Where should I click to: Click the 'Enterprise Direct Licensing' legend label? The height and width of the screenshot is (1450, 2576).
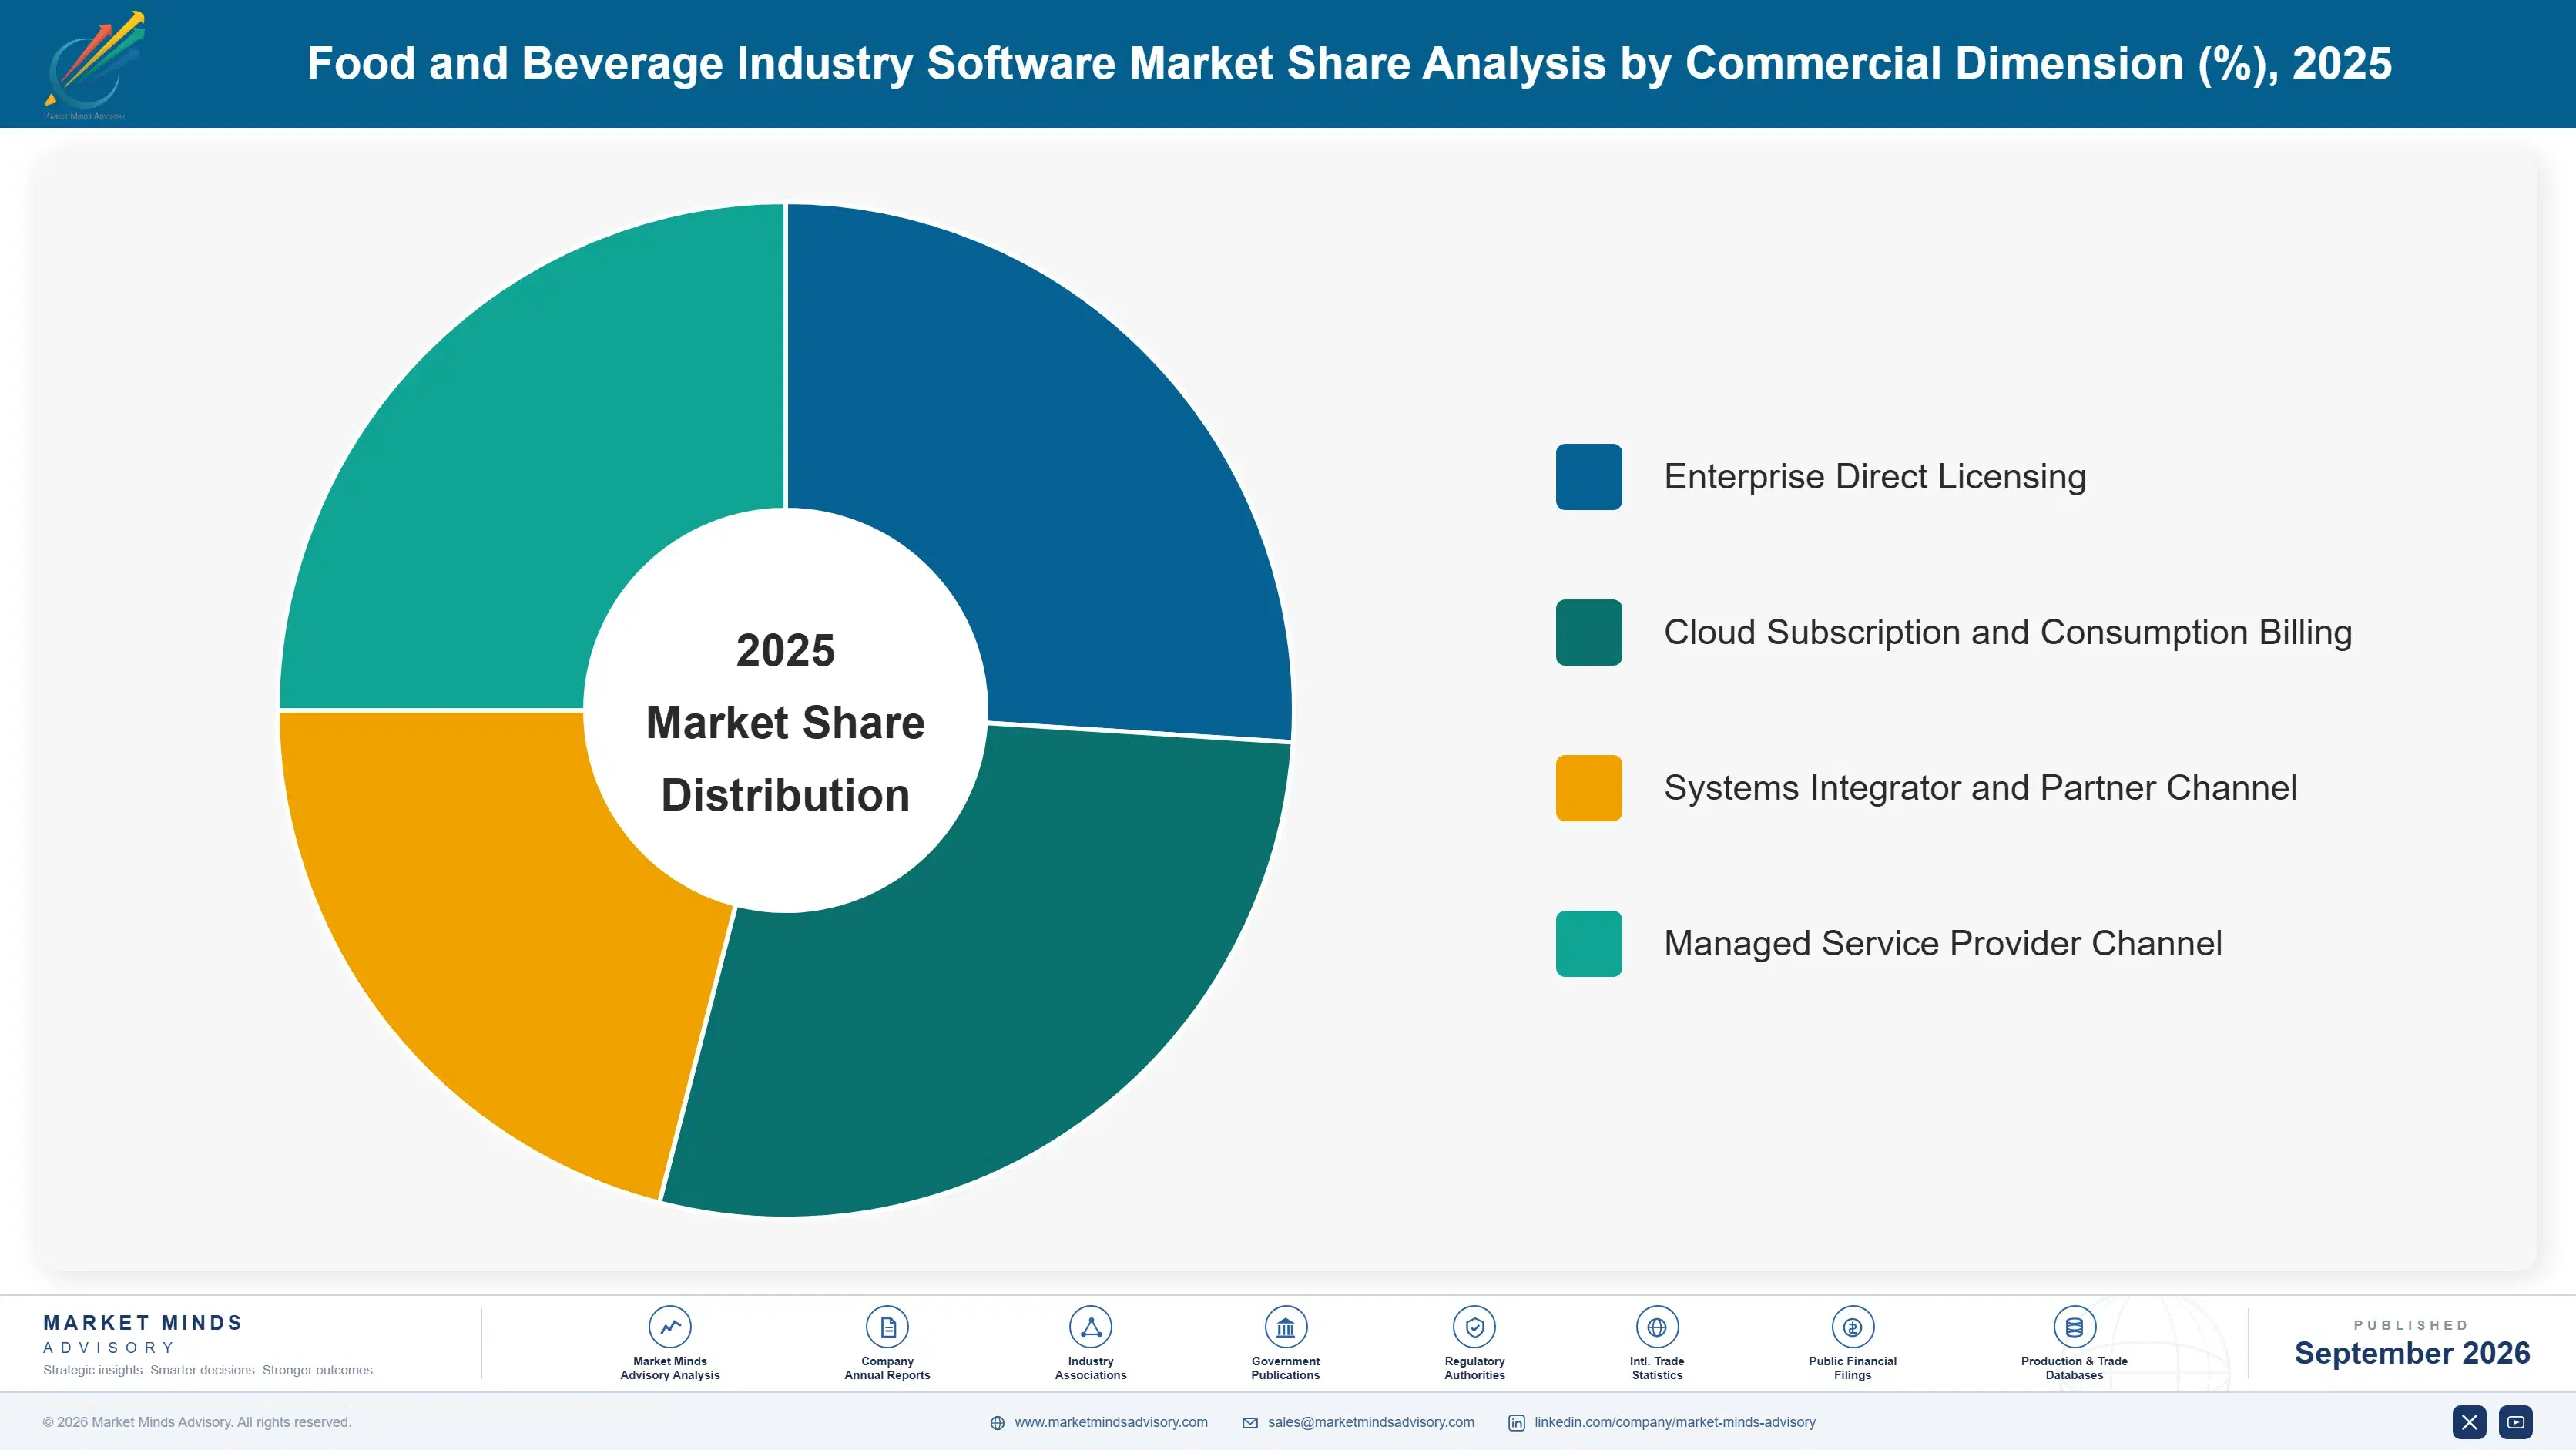point(1874,477)
